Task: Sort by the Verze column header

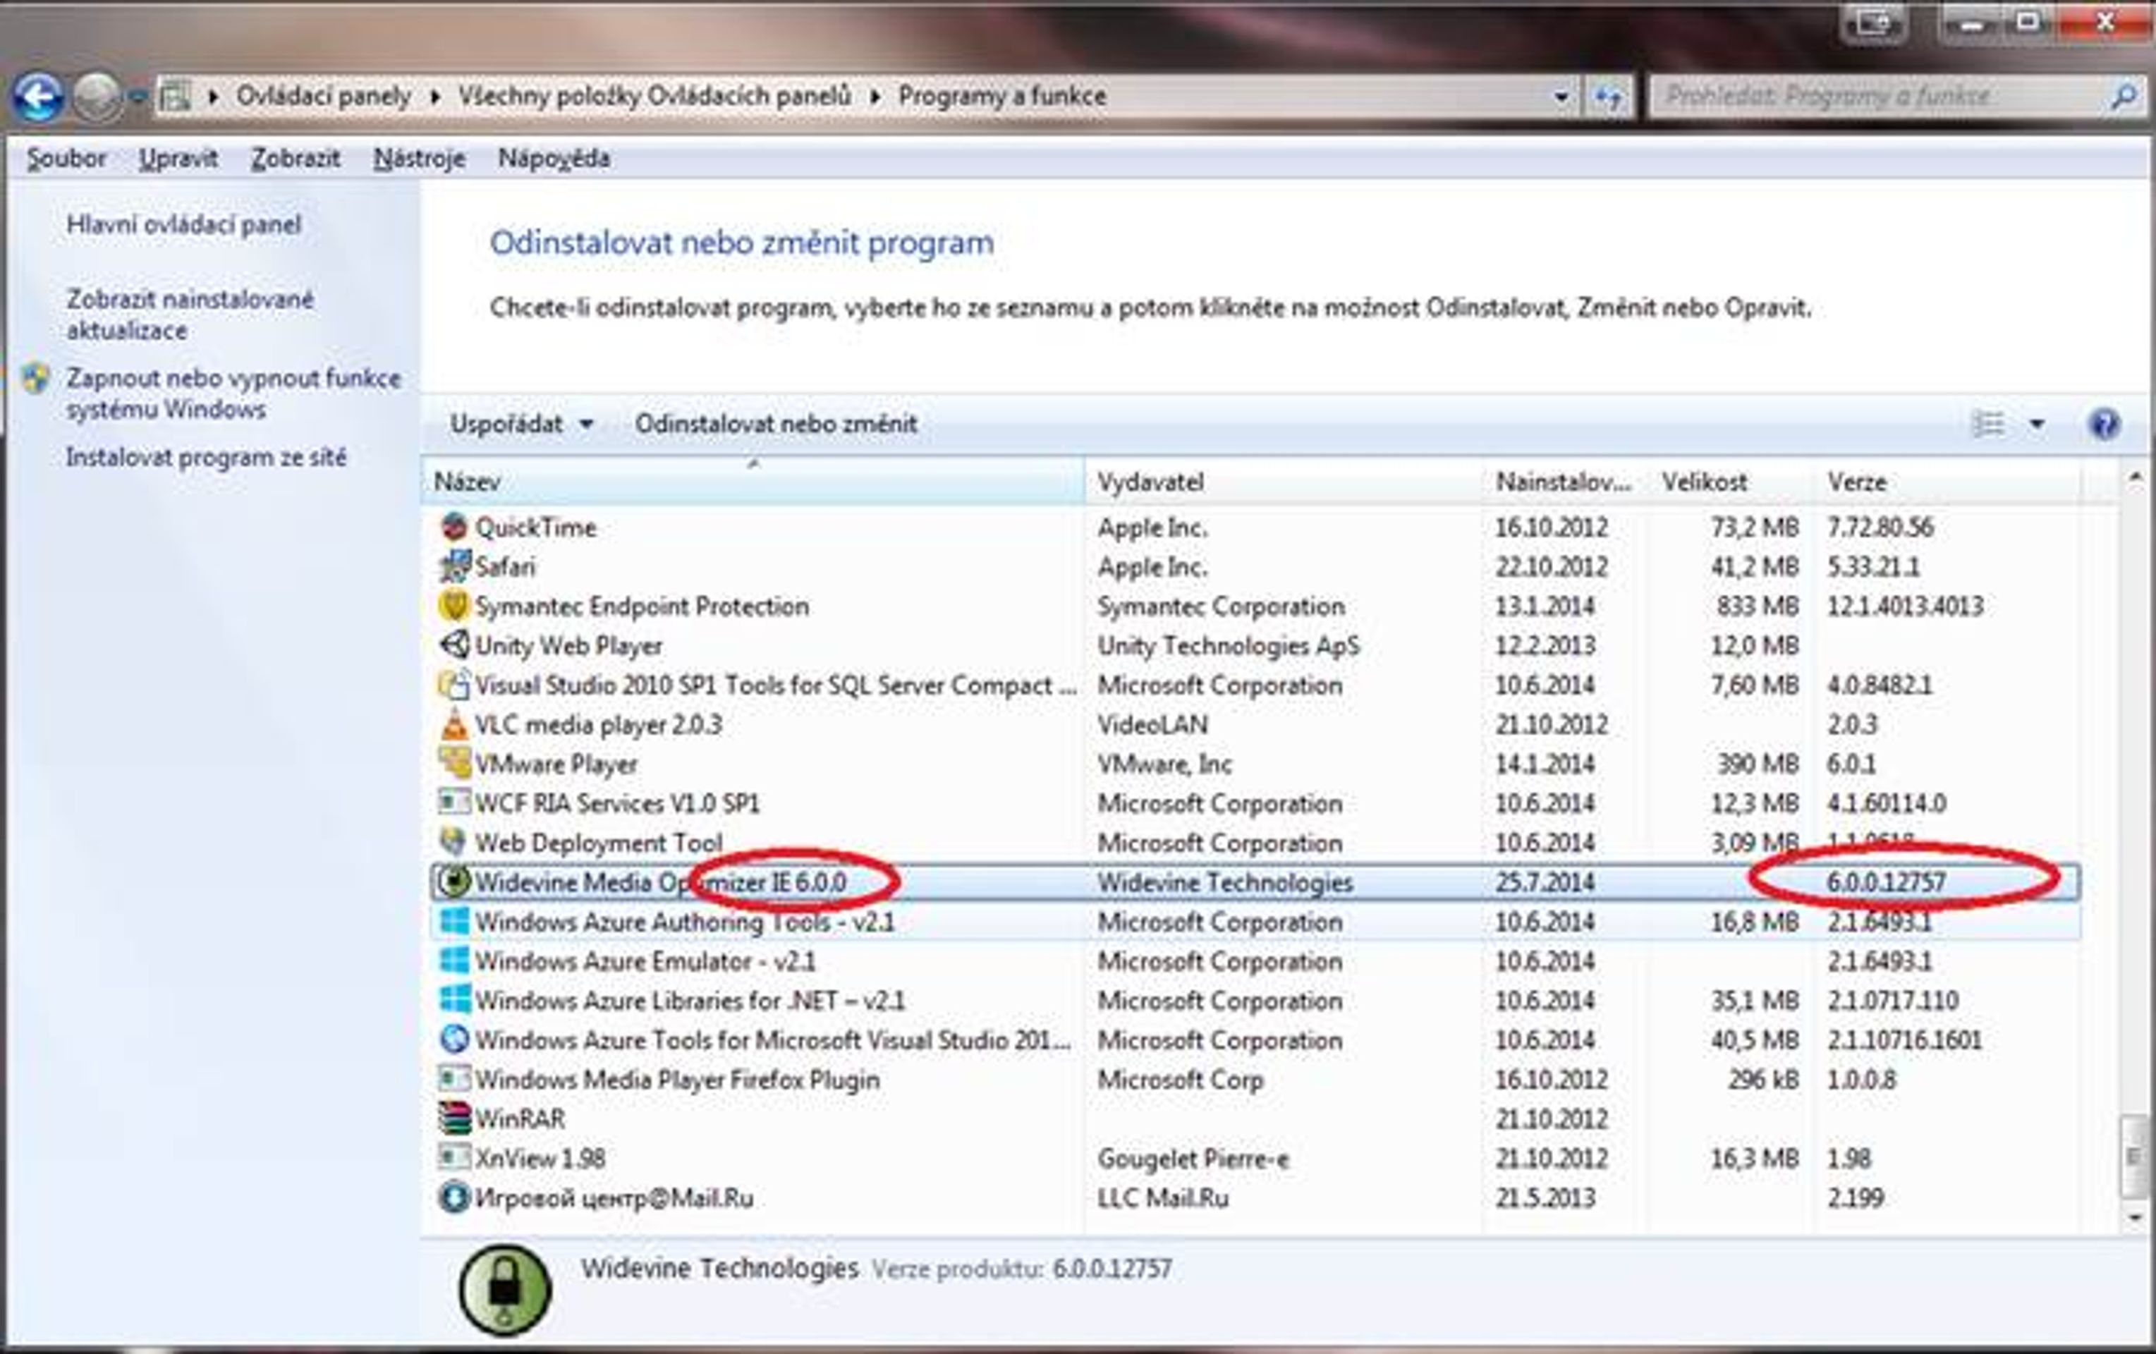Action: [x=1947, y=482]
